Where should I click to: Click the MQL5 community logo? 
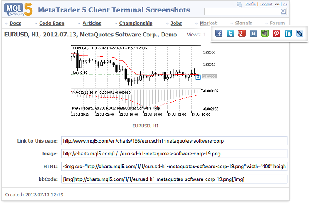pyautogui.click(x=18, y=9)
